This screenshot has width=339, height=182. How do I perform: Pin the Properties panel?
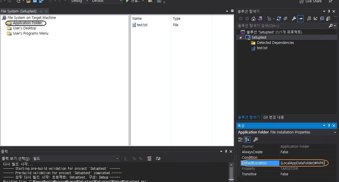point(329,126)
